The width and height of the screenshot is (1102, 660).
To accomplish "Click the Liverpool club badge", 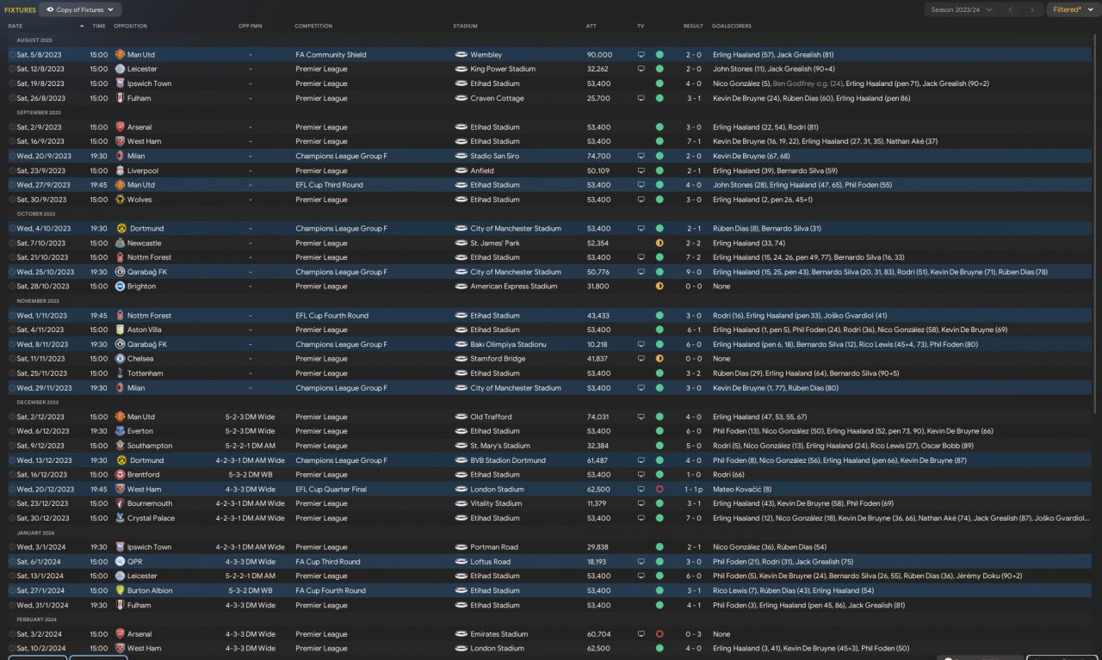I will coord(120,170).
